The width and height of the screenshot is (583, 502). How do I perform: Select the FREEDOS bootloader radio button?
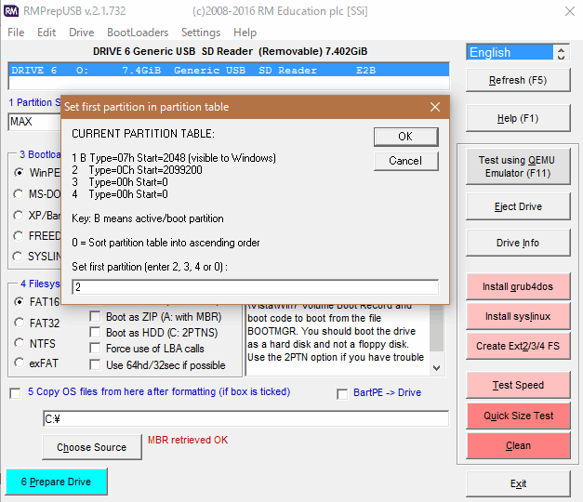click(19, 236)
